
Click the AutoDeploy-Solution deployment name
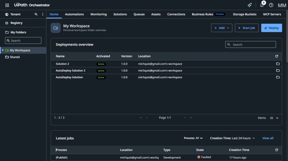(x=69, y=77)
